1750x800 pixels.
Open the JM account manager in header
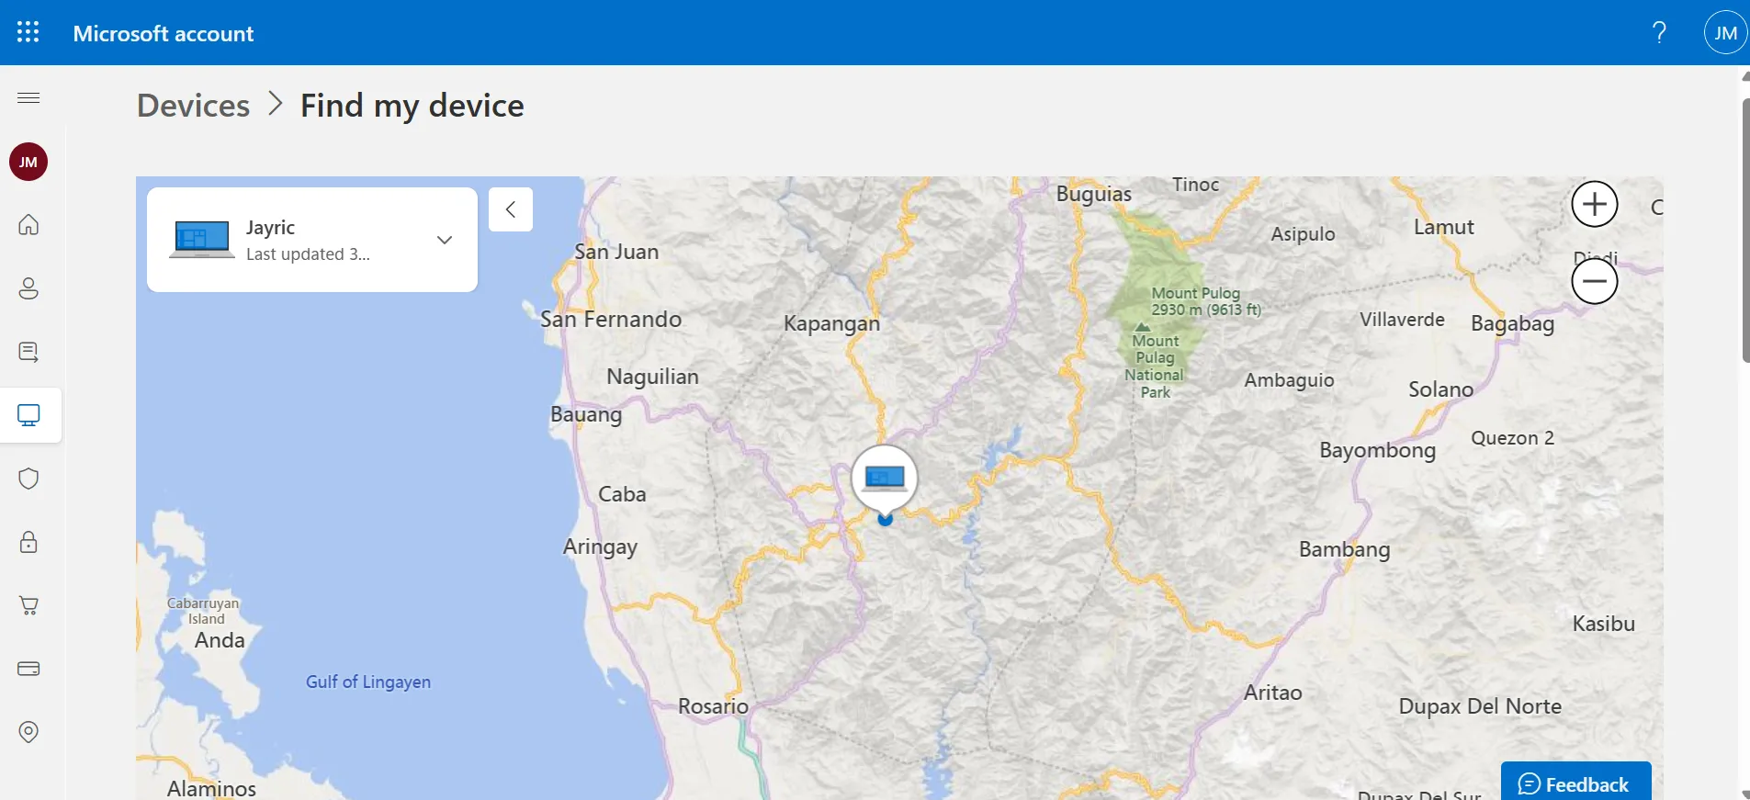coord(1726,33)
